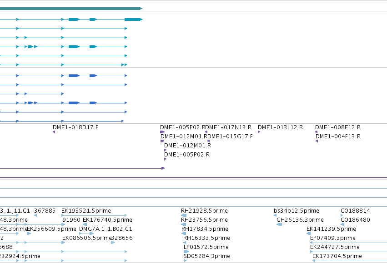
Task: Click the RH16333.5prime label
Action: (x=206, y=238)
